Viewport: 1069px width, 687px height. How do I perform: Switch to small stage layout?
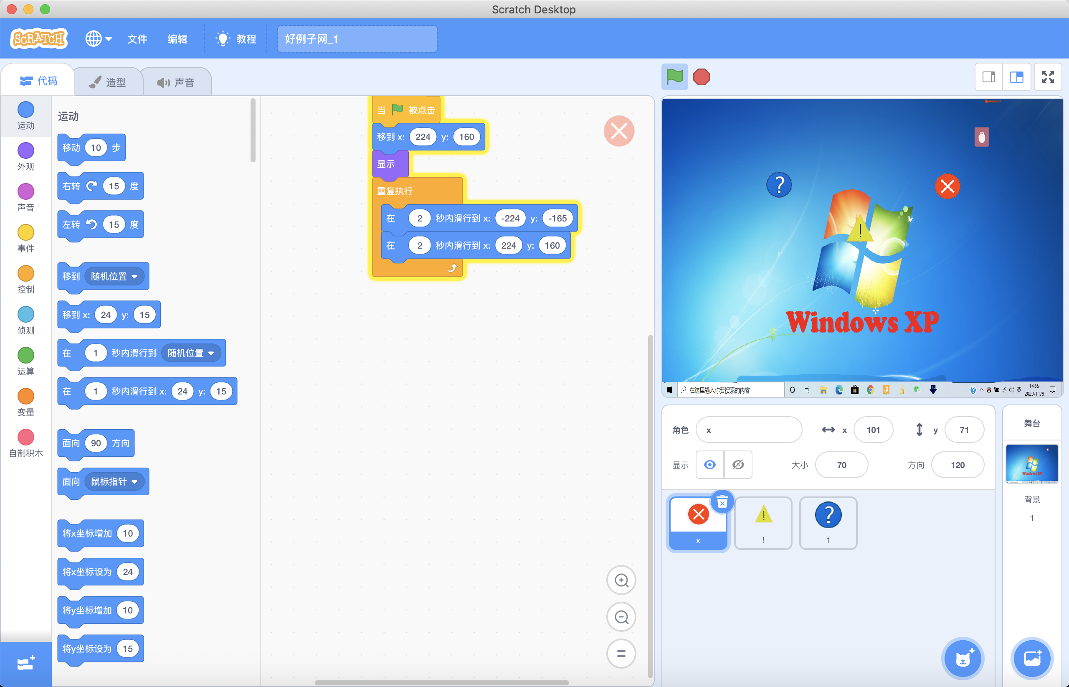(989, 77)
